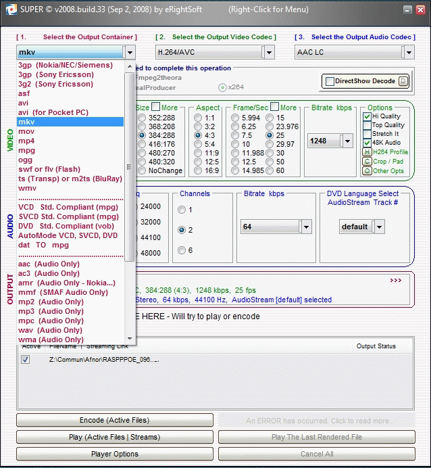This screenshot has height=468, width=431.
Task: Choose 6 audio channels
Action: tap(182, 250)
